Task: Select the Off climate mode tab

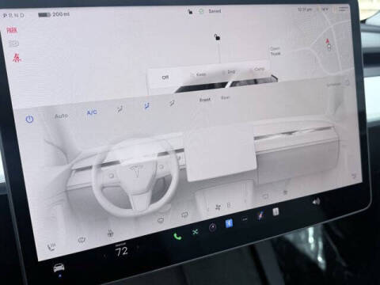Action: pyautogui.click(x=165, y=78)
